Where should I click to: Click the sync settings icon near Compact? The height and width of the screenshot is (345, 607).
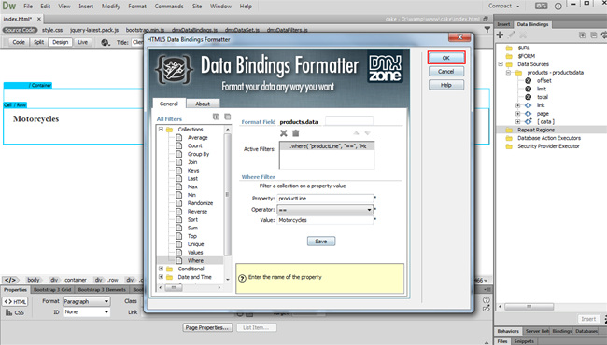542,6
